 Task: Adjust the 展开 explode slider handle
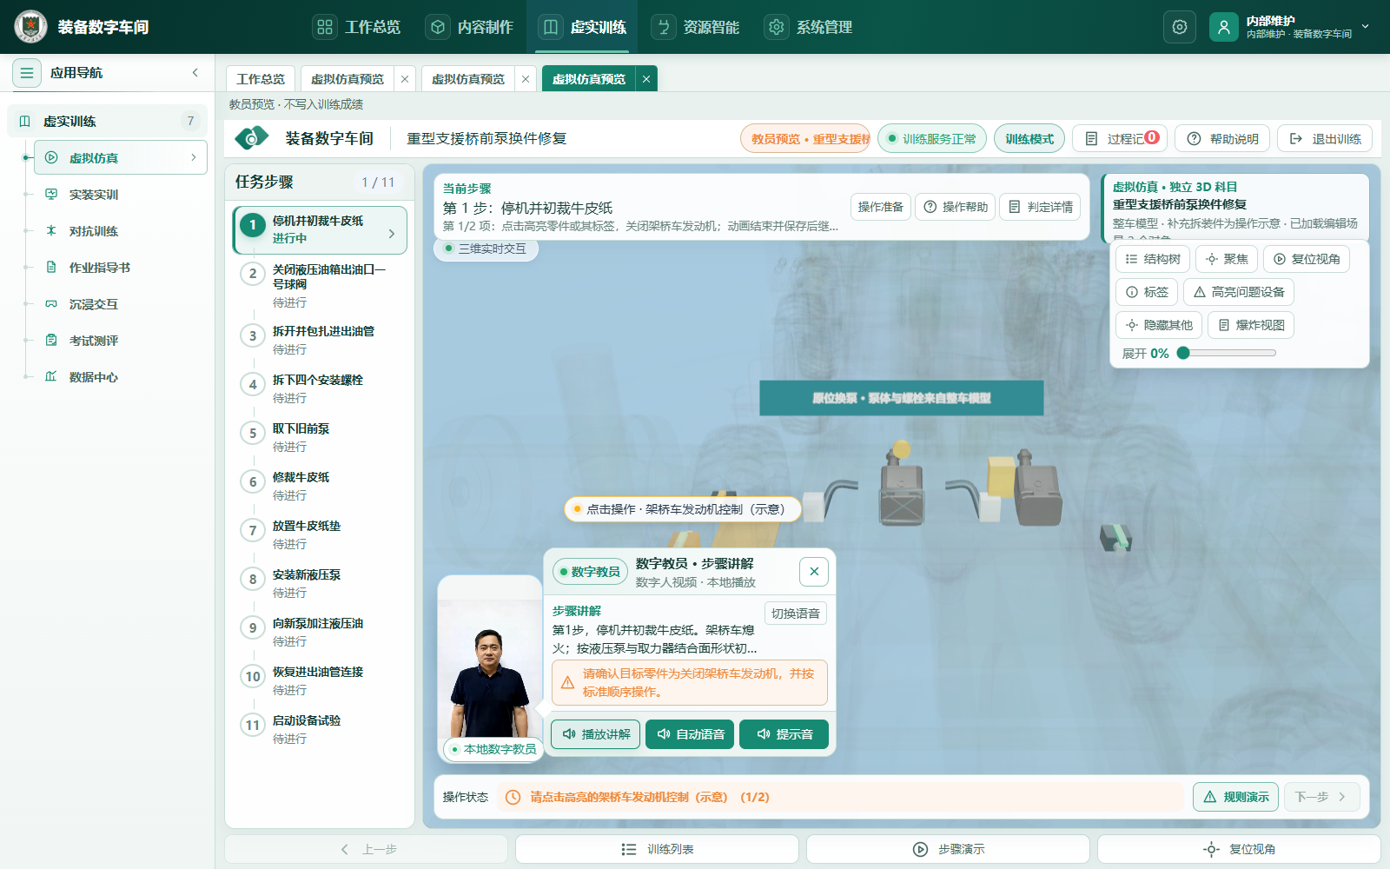[x=1183, y=353]
